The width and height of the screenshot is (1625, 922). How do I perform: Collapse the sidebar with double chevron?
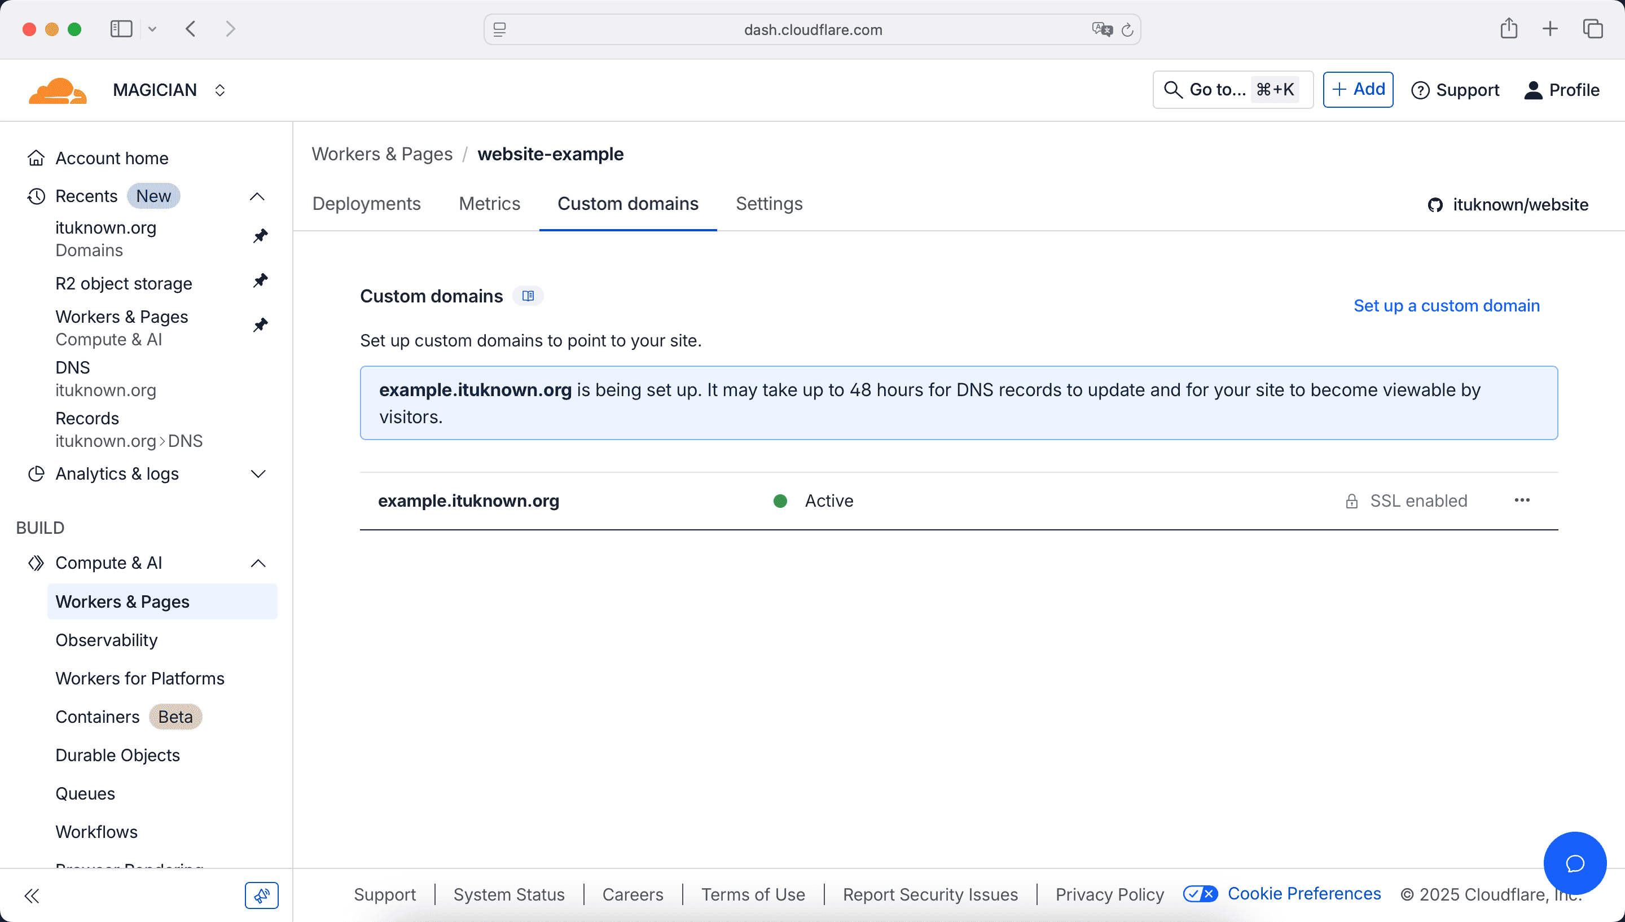pyautogui.click(x=32, y=895)
